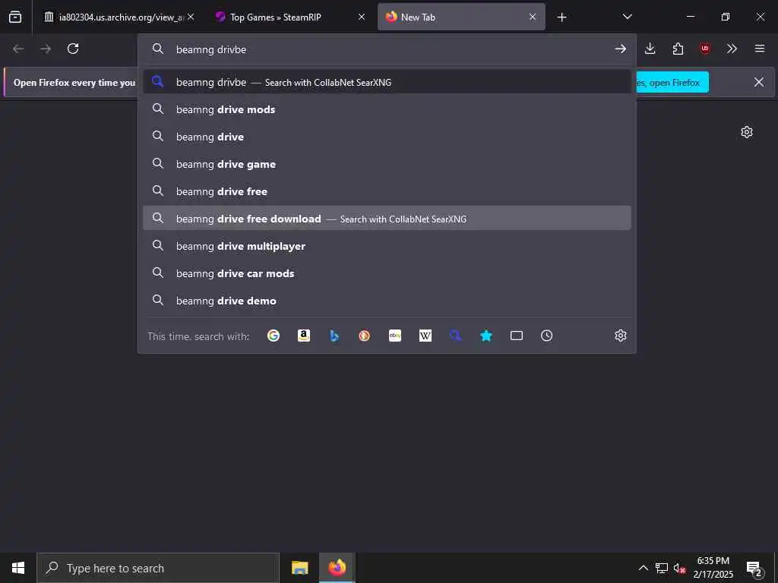
Task: Open search settings gear in dropdown
Action: point(620,336)
